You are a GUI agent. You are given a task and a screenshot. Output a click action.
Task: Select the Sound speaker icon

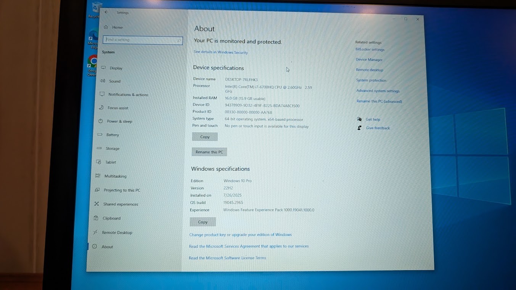coord(103,81)
